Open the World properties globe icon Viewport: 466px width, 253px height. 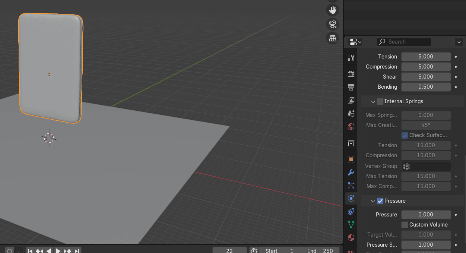[x=351, y=127]
